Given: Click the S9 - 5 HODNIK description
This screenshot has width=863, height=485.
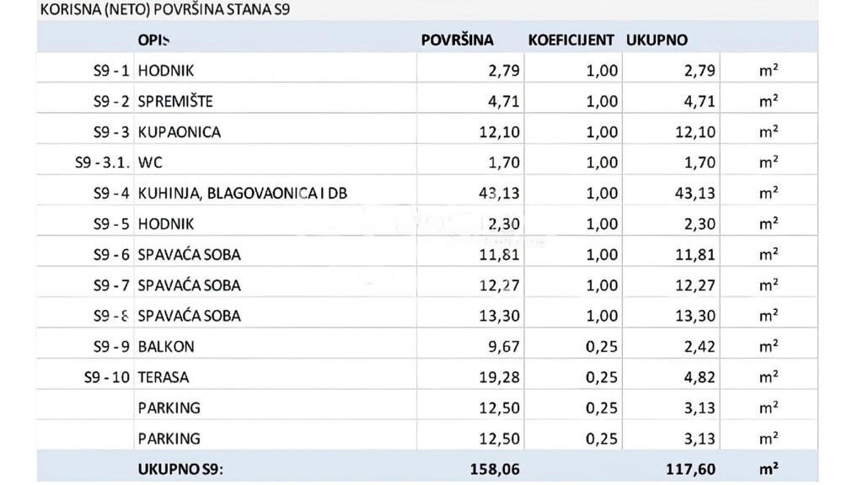Looking at the screenshot, I should pos(166,224).
